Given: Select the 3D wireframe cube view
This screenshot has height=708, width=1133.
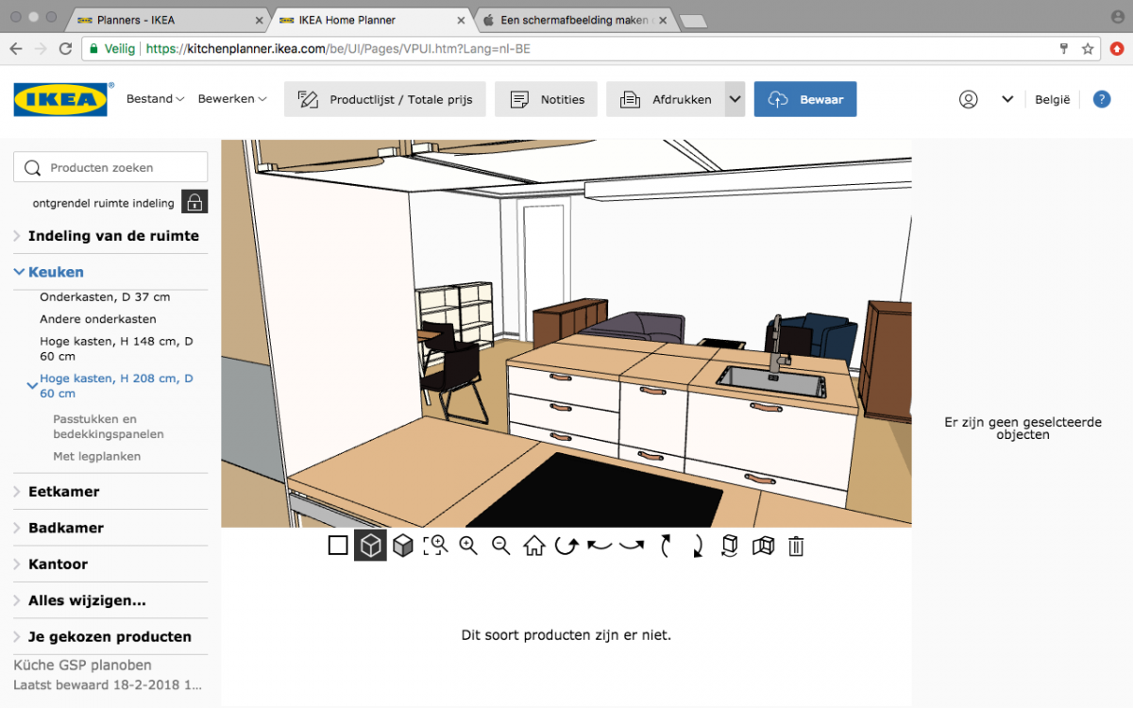Looking at the screenshot, I should click(370, 546).
